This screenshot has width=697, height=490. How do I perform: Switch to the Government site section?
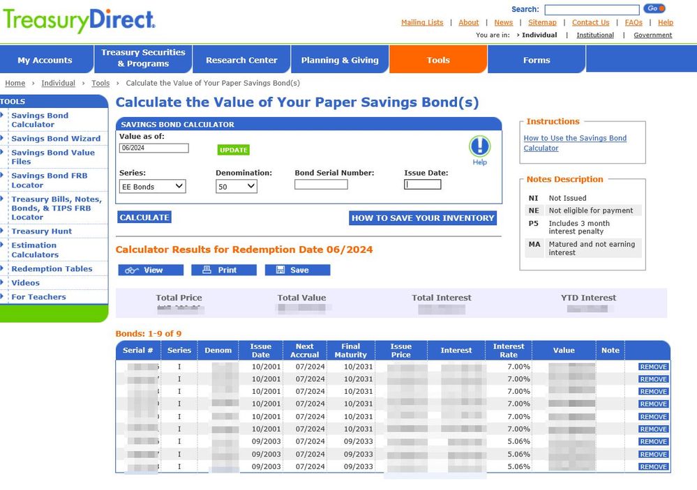point(653,35)
